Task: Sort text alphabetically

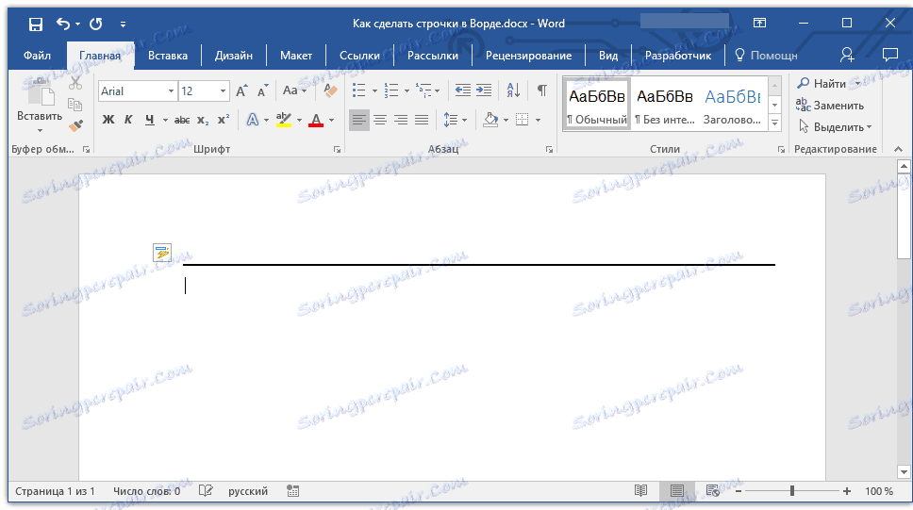Action: coord(513,90)
